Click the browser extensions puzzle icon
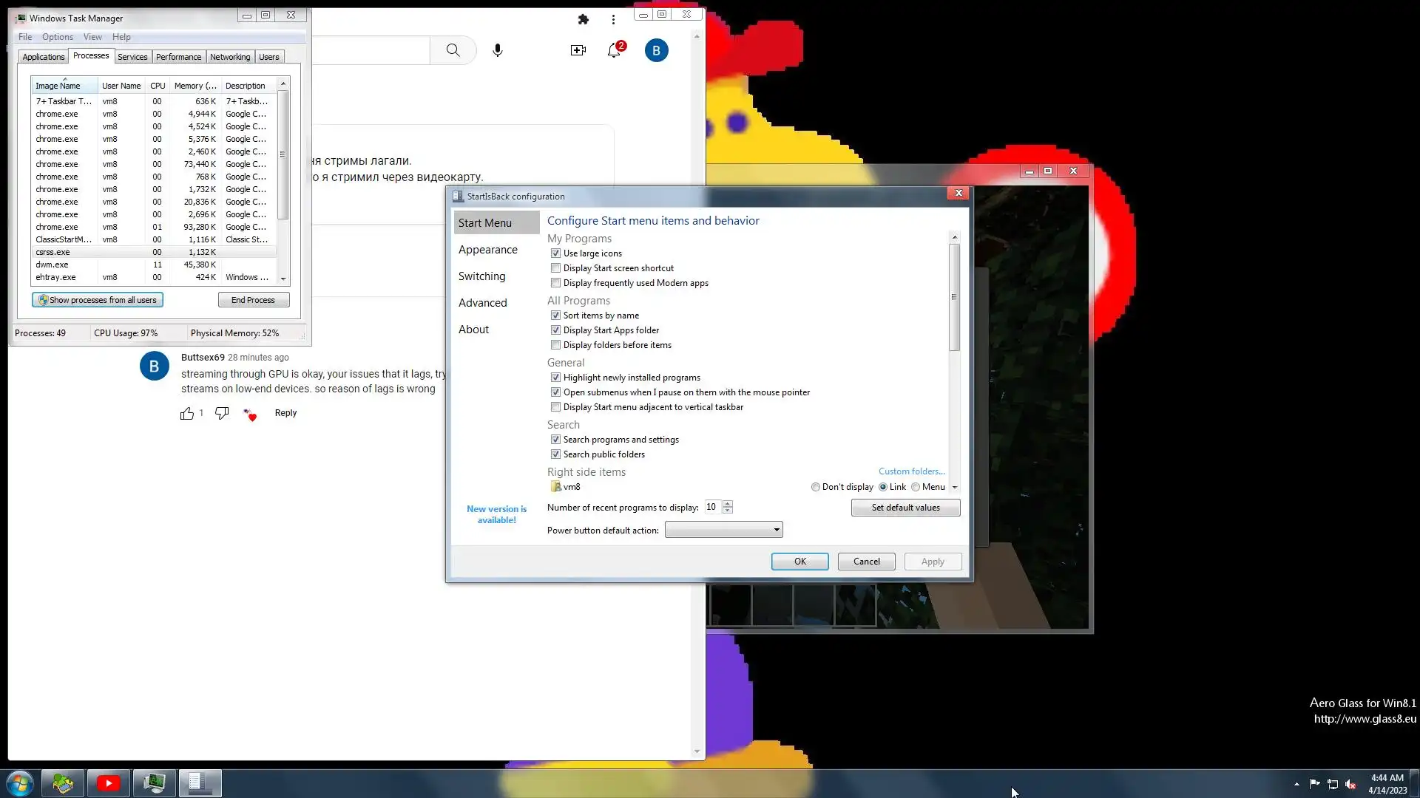This screenshot has width=1420, height=798. (x=583, y=19)
